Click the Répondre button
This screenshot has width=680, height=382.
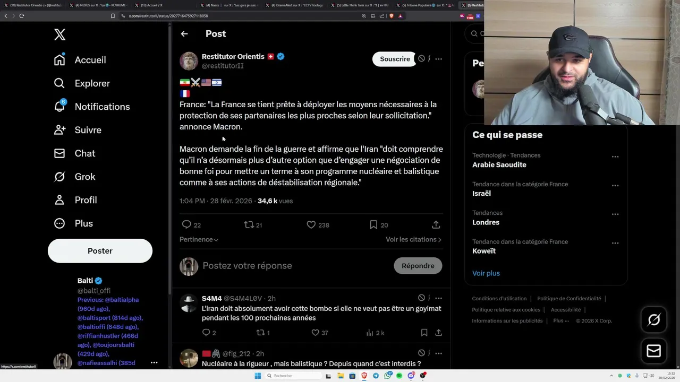tap(418, 266)
